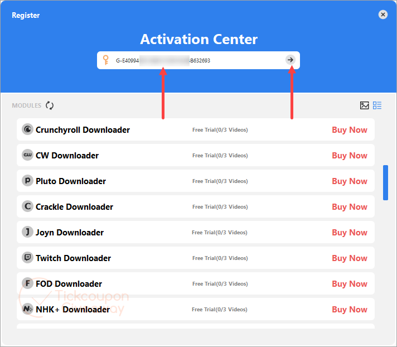Buy Now for NHK+ Downloader
The image size is (397, 347).
click(x=350, y=309)
